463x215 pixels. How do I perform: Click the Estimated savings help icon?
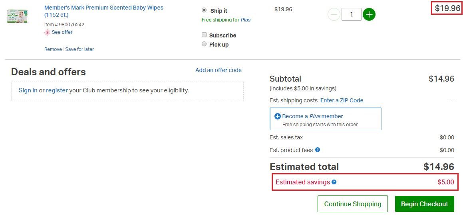tap(334, 182)
